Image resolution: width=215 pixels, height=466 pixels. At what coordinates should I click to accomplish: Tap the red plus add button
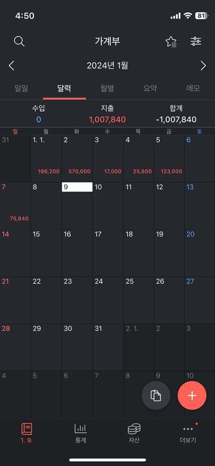coord(192,396)
